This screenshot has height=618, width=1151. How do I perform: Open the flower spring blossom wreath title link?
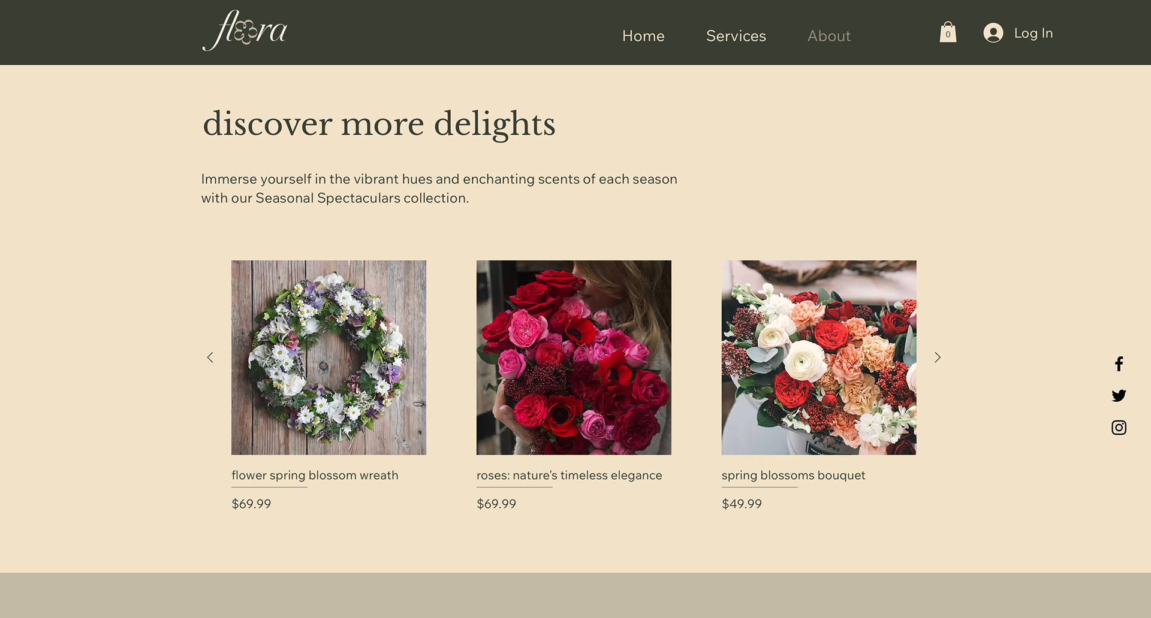(x=315, y=475)
